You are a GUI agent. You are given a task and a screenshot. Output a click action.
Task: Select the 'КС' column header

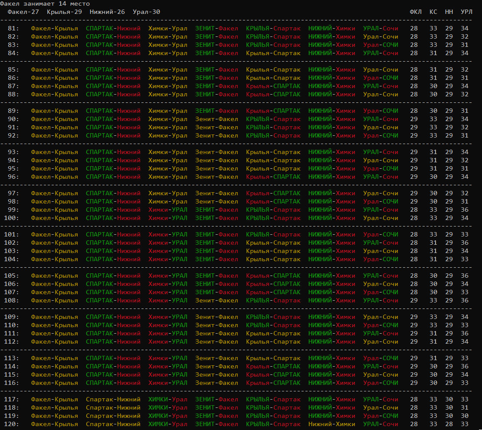tap(433, 12)
